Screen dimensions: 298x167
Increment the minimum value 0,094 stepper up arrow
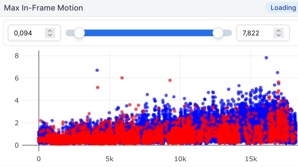50,31
